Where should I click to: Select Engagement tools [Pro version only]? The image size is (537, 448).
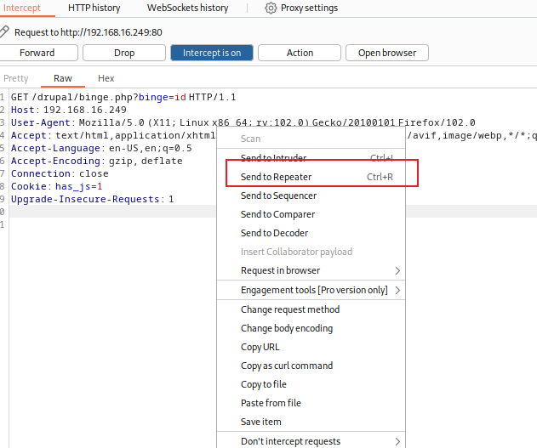click(x=311, y=290)
